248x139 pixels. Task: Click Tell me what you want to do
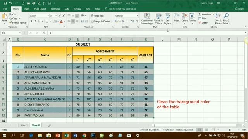[121, 9]
